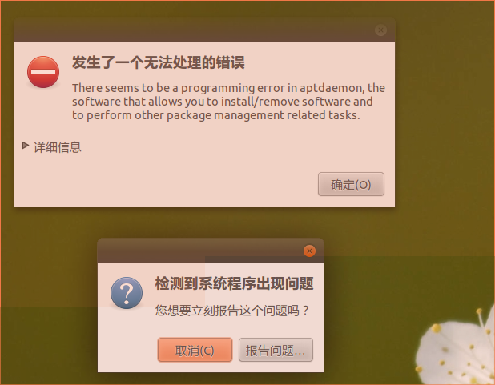Click the blue question mark icon
495x385 pixels.
[x=127, y=293]
